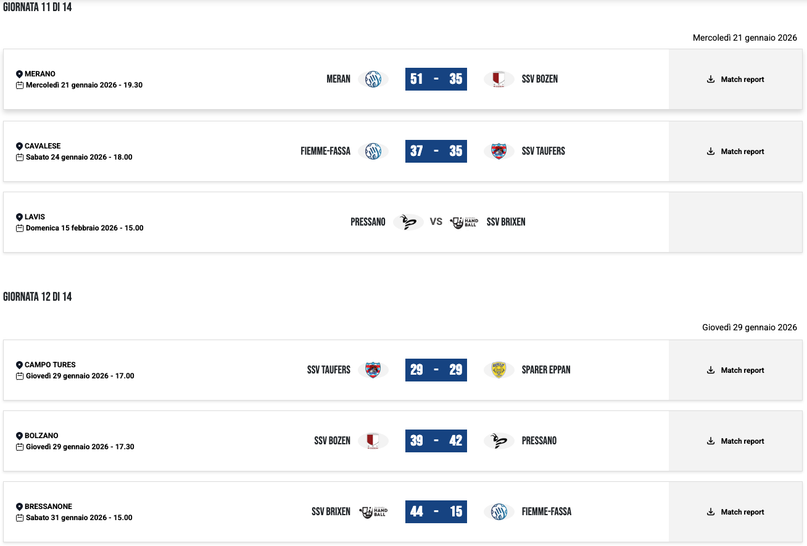Open Match report for Taufers vs Sparer Eppan
Viewport: 807px width, 546px height.
(735, 370)
